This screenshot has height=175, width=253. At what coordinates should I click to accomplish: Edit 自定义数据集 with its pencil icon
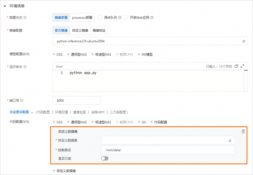(x=230, y=140)
